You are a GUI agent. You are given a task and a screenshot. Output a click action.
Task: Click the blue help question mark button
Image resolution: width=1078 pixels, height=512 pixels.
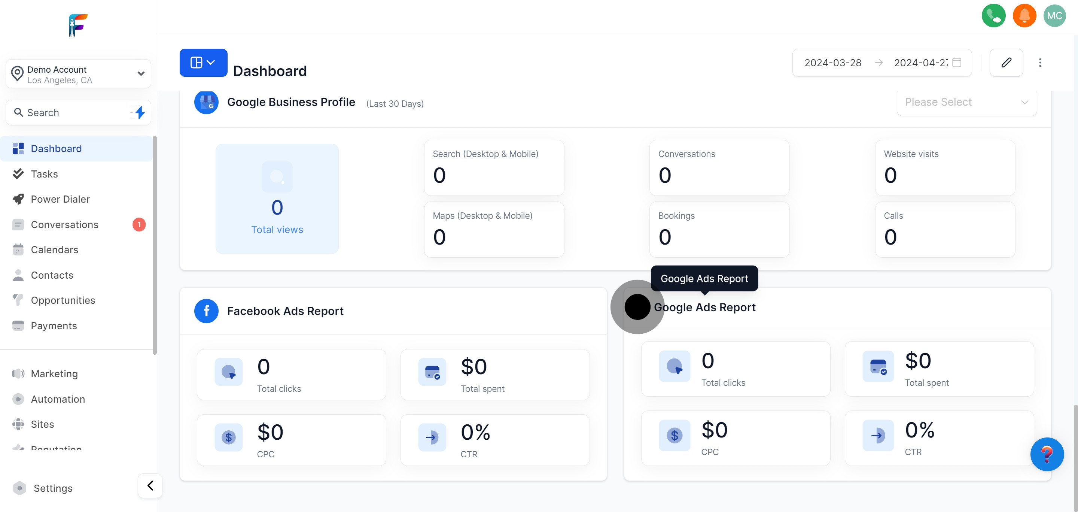pyautogui.click(x=1047, y=454)
